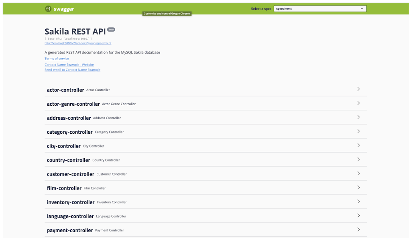
Task: Expand country-controller chevron arrow
Action: (x=358, y=159)
